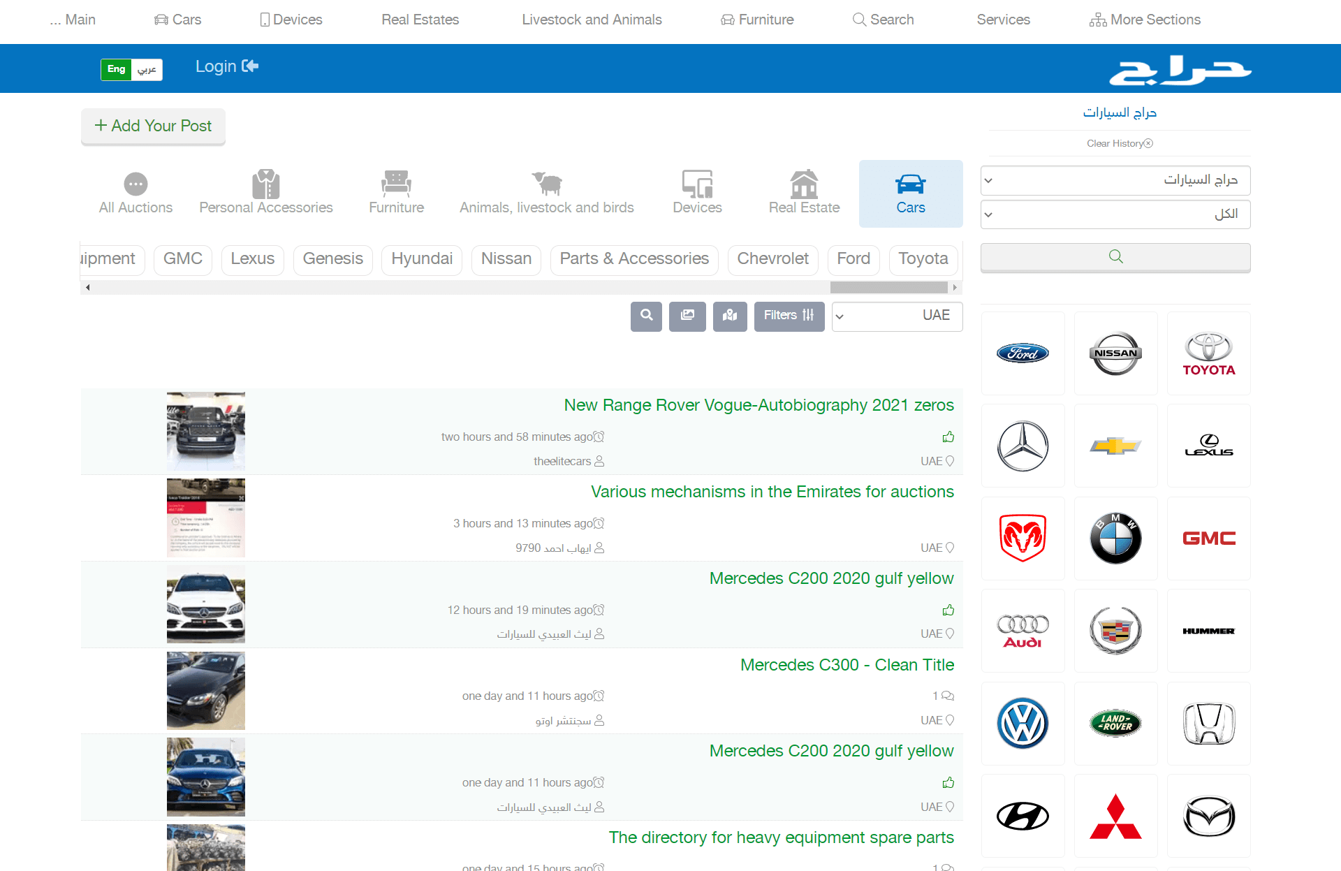Expand the حراج السيارات sidebar dropdown
The height and width of the screenshot is (871, 1341).
click(x=1115, y=180)
